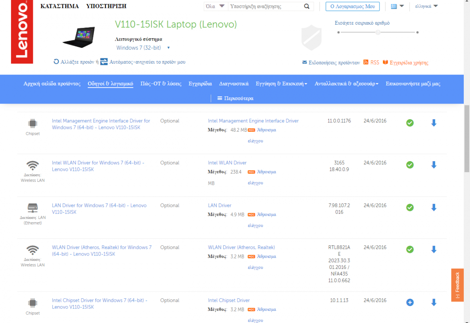Download Intel Management Engine Interface Driver
Viewport: 470px width, 323px height.
(434, 123)
